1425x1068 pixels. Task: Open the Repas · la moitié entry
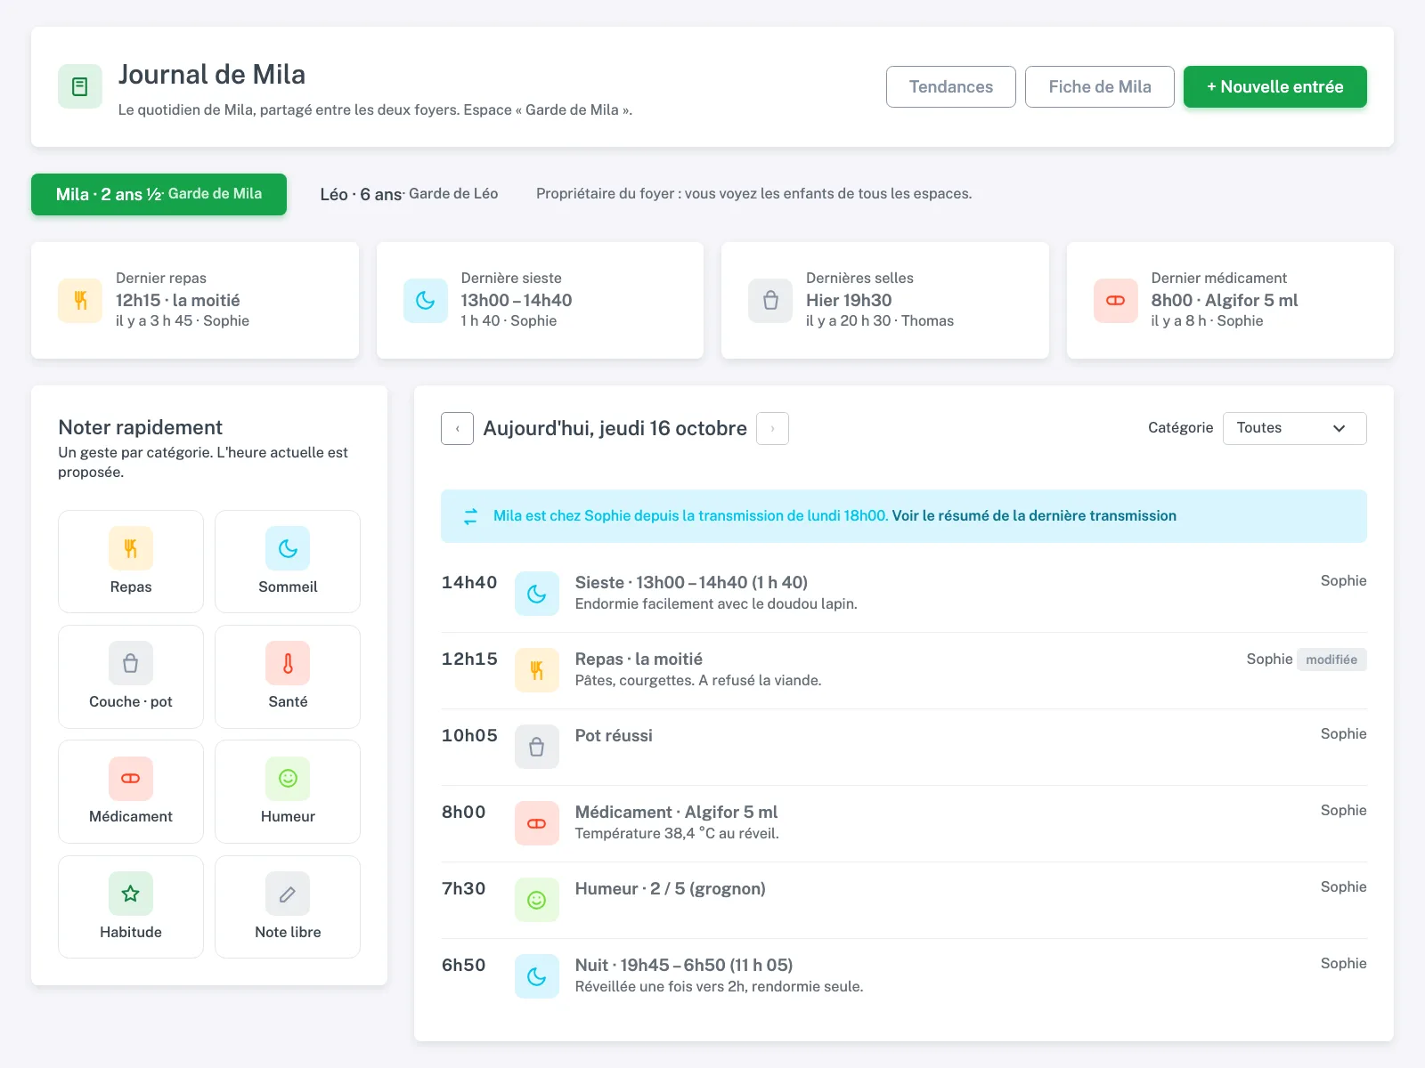[904, 670]
